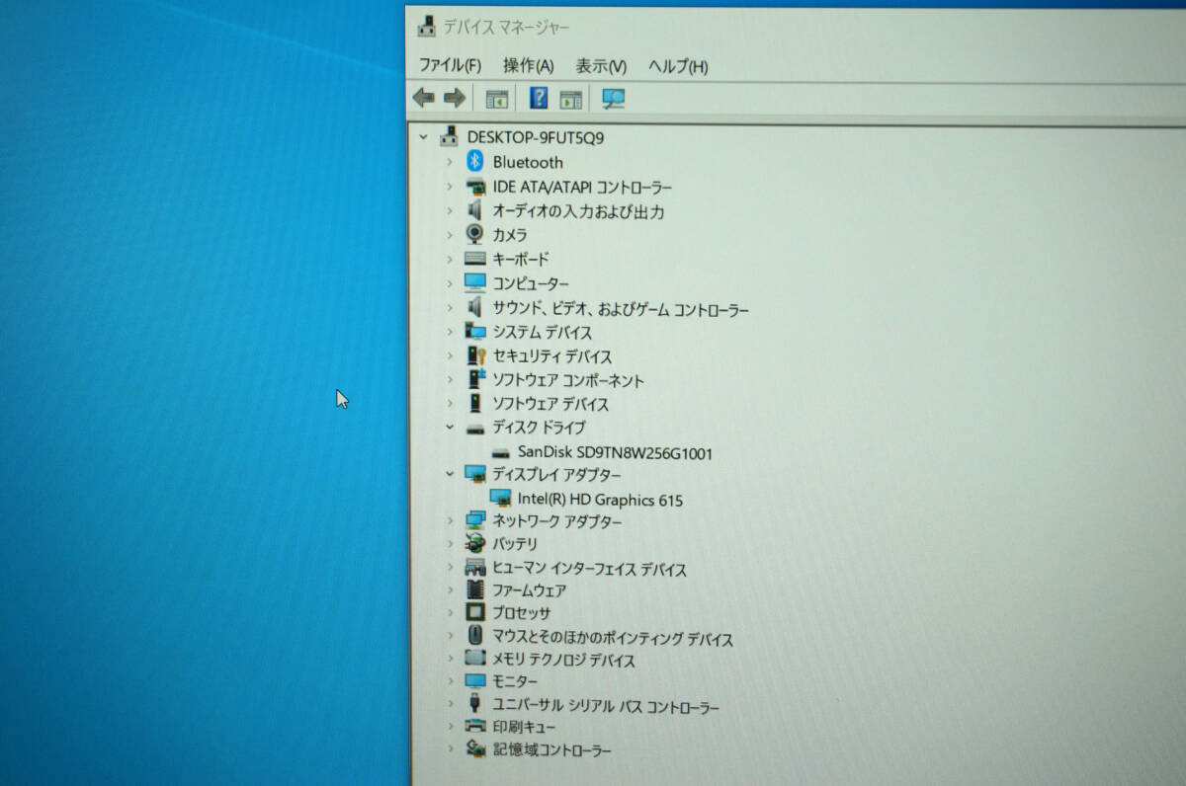This screenshot has width=1186, height=786.
Task: Click the ソフトウェア コンポーネント icon
Action: [475, 379]
